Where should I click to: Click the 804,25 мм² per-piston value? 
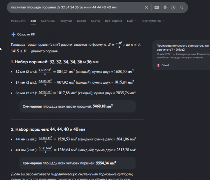point(66,71)
